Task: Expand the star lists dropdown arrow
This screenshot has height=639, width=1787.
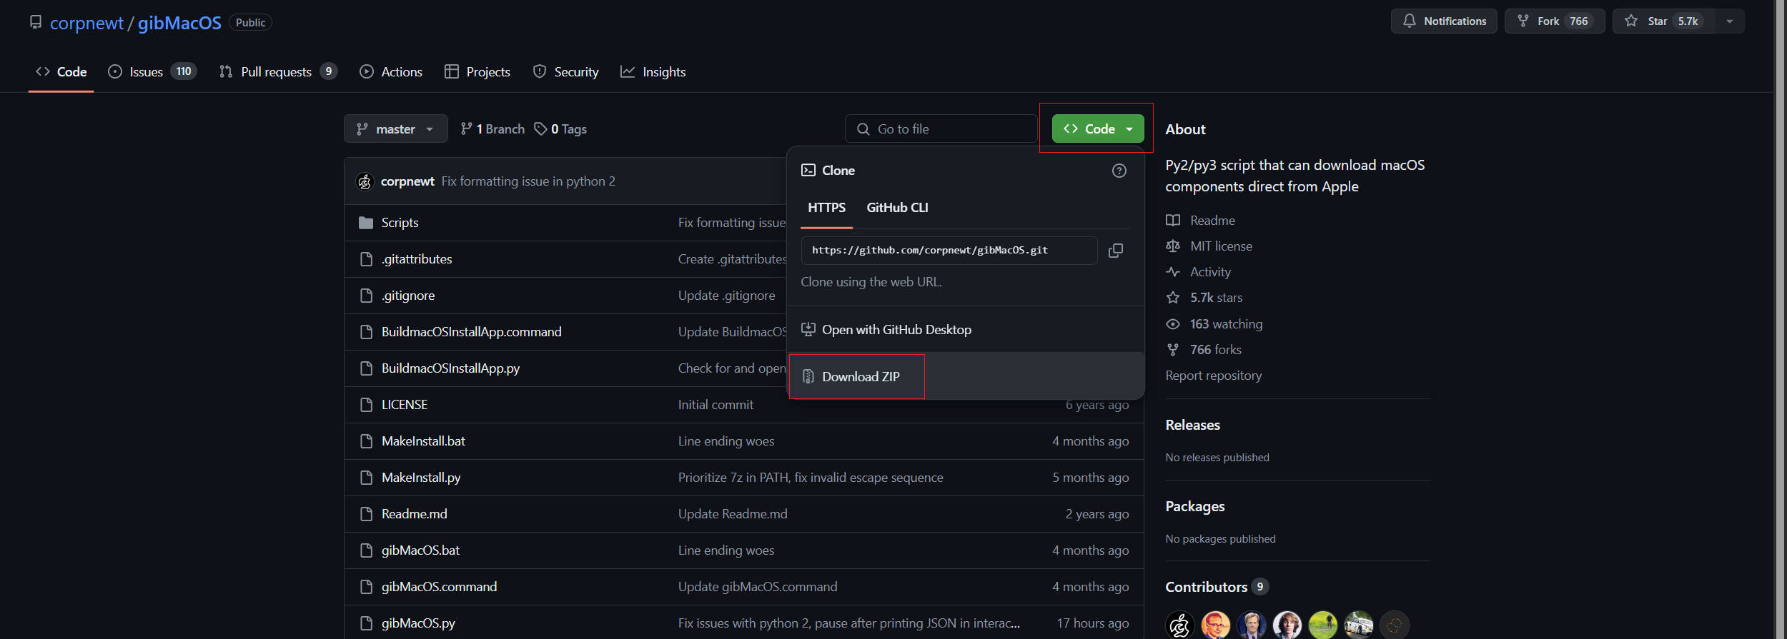Action: click(x=1730, y=21)
